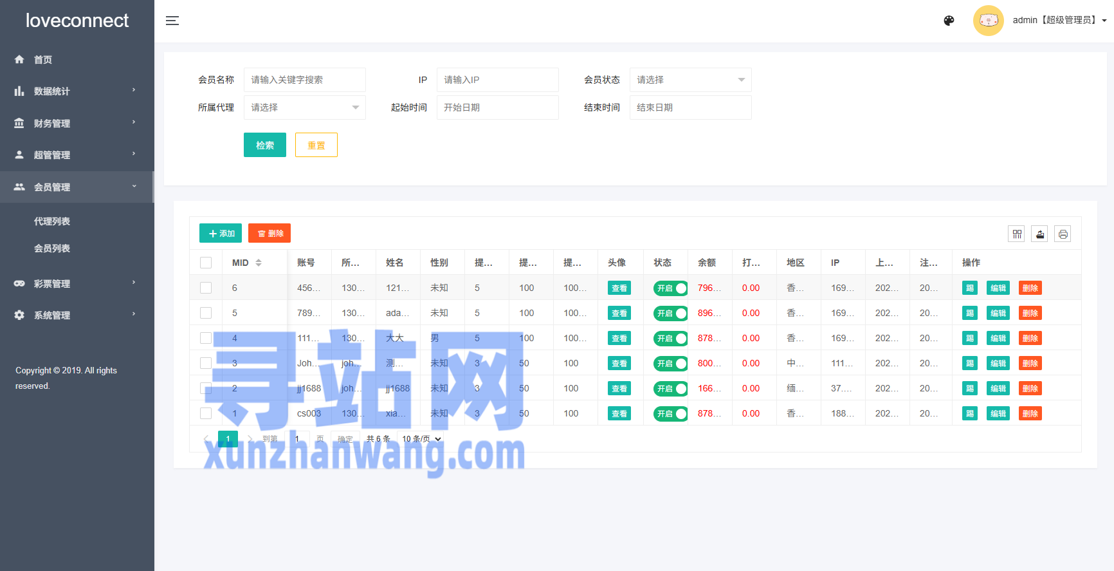Tick the select-all checkbox in table header
The image size is (1114, 571).
[x=206, y=263]
